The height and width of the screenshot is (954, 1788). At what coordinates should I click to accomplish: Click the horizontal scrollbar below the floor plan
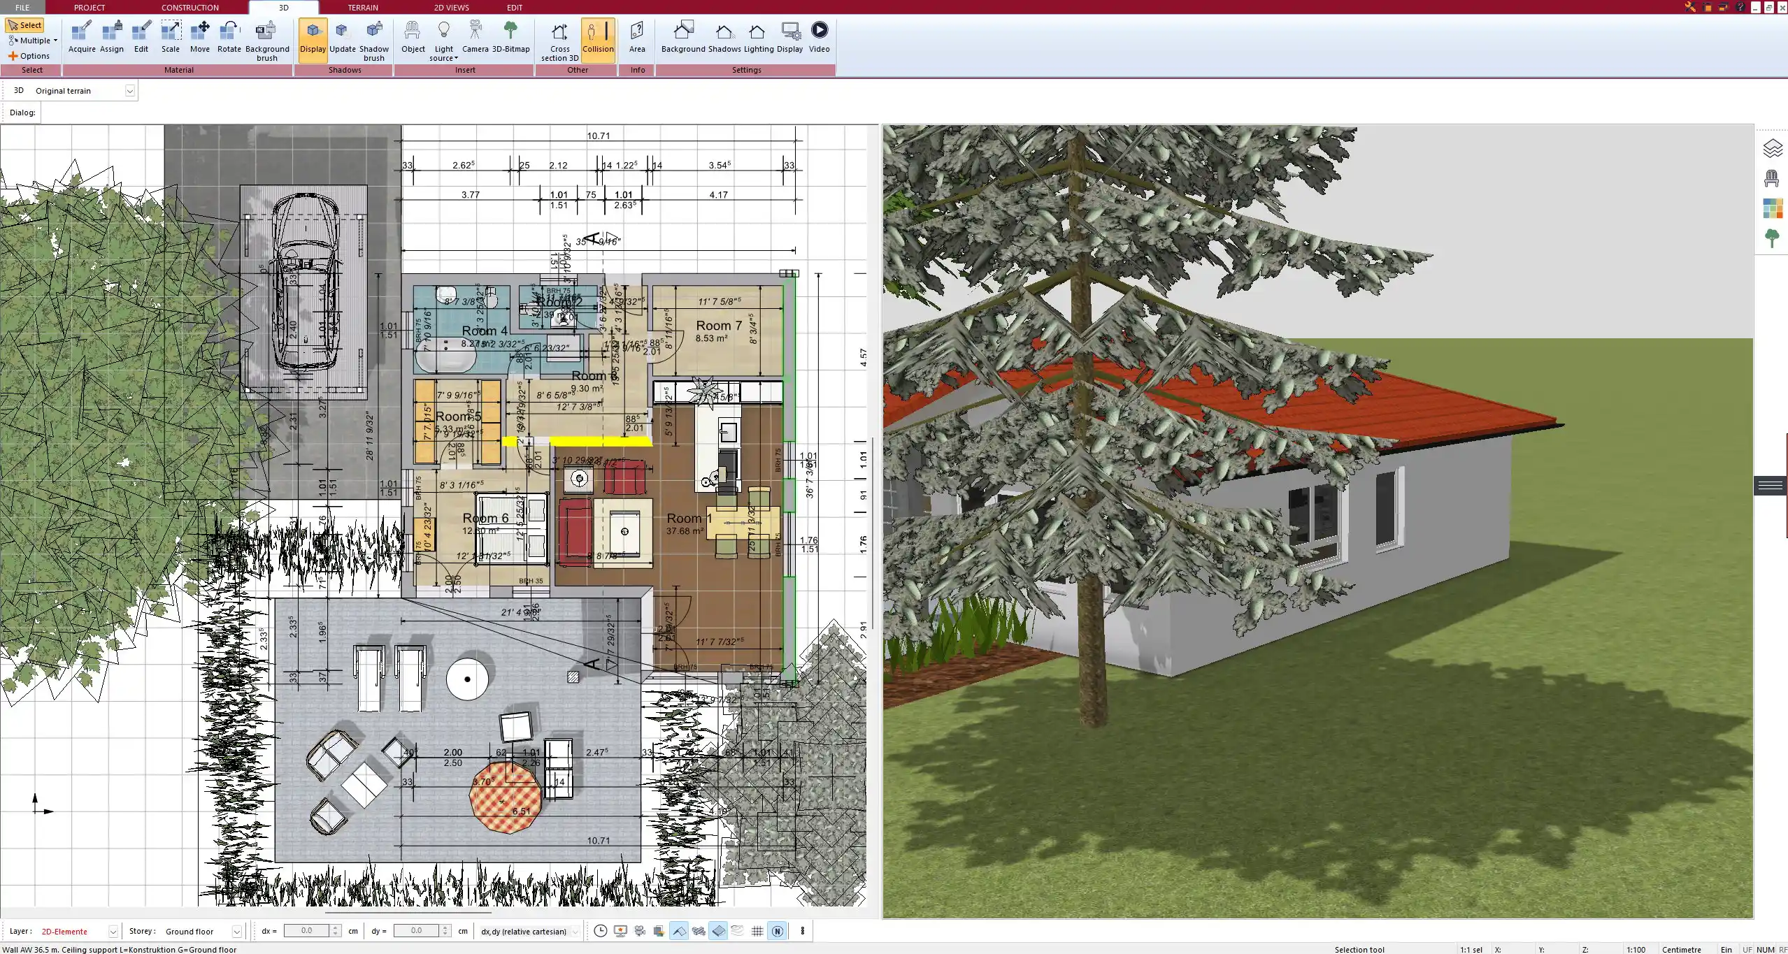pyautogui.click(x=408, y=912)
